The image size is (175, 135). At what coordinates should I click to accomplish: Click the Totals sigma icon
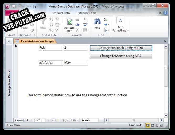point(85,19)
